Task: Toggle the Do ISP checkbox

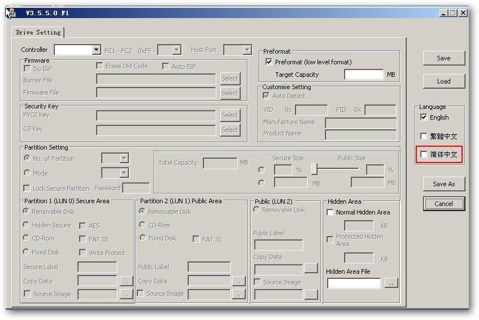Action: (x=27, y=69)
